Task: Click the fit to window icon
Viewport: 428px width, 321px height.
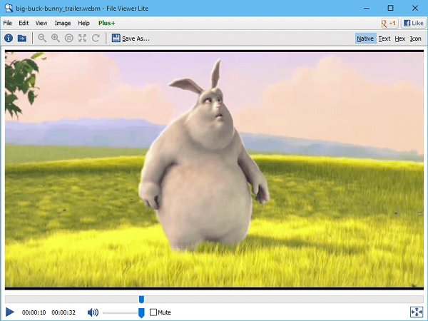Action: coord(83,38)
